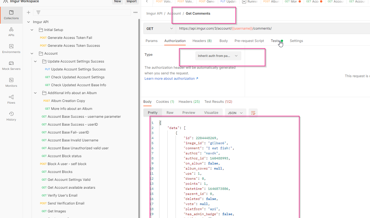
Task: Open the Test Results (1/2) tab
Action: click(x=218, y=102)
